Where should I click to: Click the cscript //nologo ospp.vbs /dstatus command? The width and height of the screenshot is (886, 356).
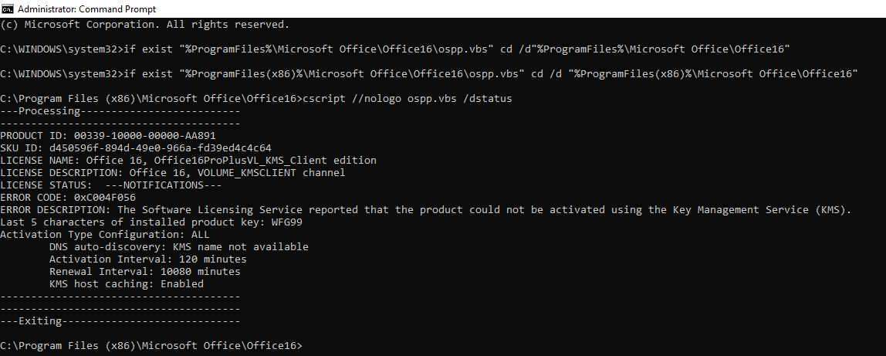(x=407, y=99)
